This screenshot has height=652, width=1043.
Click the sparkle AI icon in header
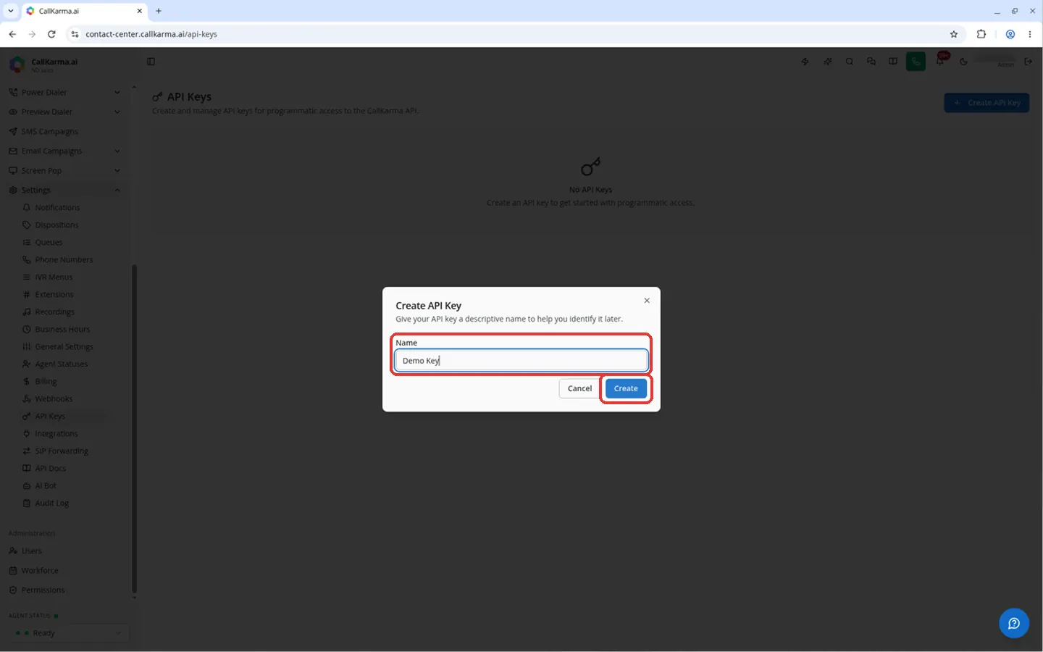tap(828, 62)
